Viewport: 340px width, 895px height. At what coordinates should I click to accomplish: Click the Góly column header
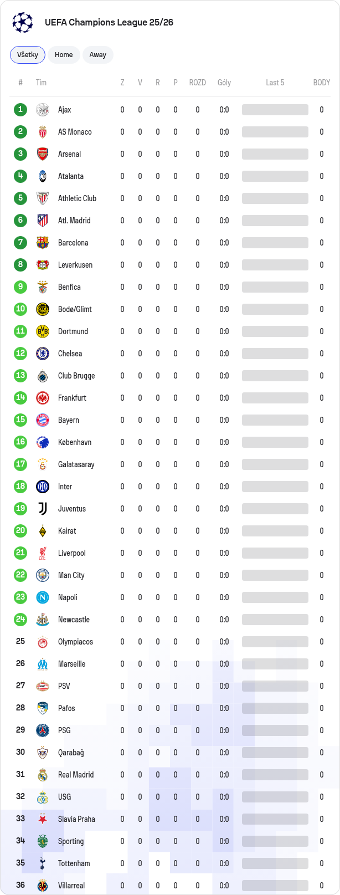coord(224,83)
